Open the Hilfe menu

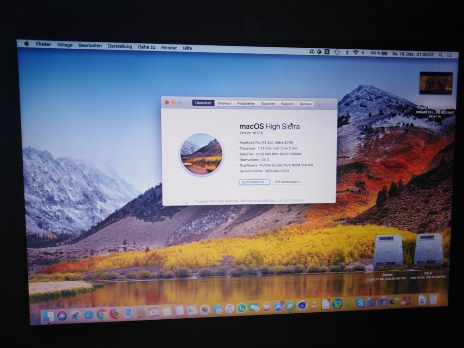tap(187, 48)
